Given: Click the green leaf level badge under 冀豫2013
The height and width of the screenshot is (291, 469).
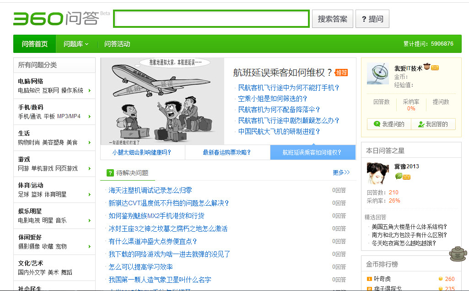Looking at the screenshot, I should [x=399, y=177].
